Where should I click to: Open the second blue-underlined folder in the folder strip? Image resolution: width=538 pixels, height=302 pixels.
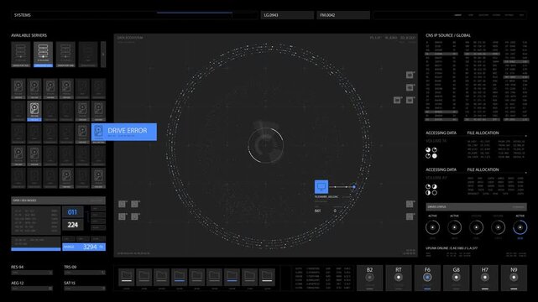(232, 277)
